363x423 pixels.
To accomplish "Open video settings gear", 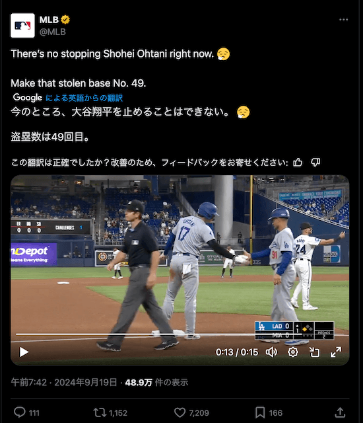I will click(293, 352).
